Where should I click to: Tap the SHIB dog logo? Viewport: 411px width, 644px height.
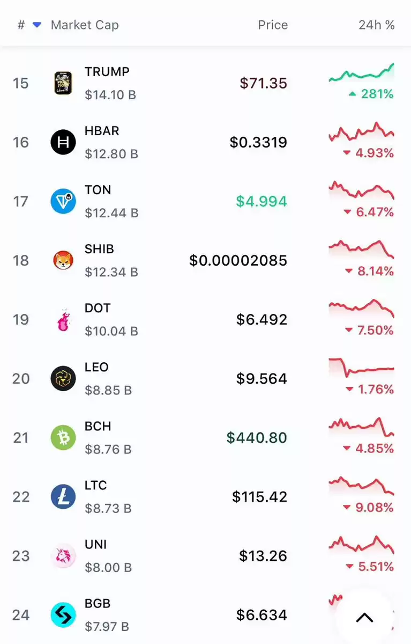point(63,260)
